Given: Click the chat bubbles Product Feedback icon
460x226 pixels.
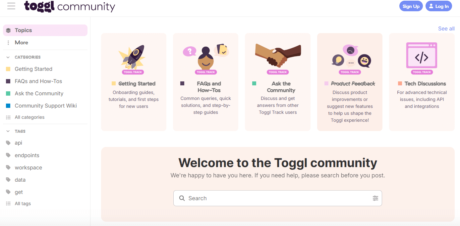Looking at the screenshot, I should click(350, 57).
